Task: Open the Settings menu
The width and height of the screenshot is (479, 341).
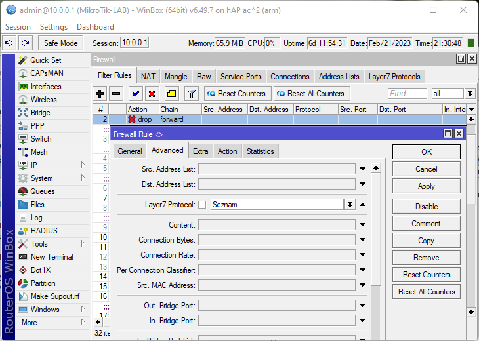Action: coord(54,27)
